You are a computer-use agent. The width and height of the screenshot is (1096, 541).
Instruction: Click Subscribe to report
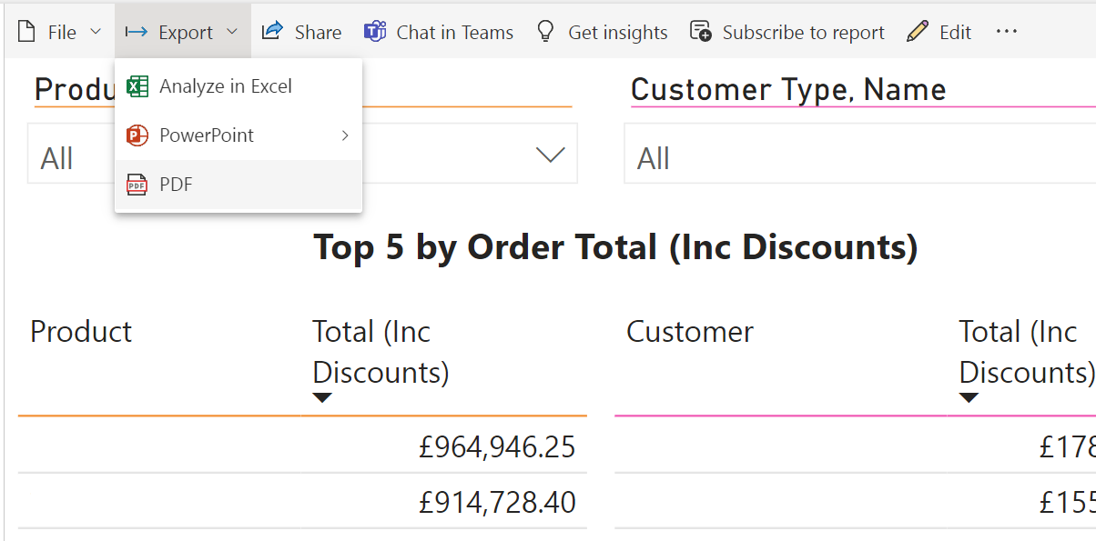[x=787, y=33]
